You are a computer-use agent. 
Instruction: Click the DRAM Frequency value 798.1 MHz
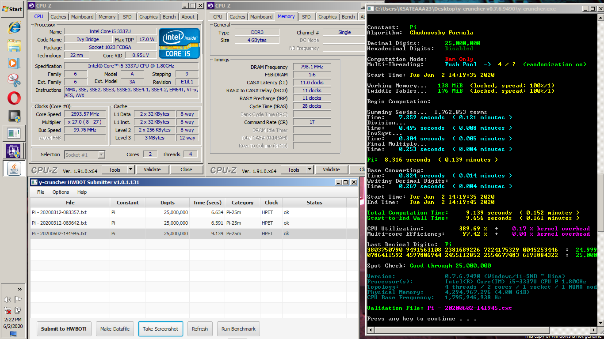point(312,67)
